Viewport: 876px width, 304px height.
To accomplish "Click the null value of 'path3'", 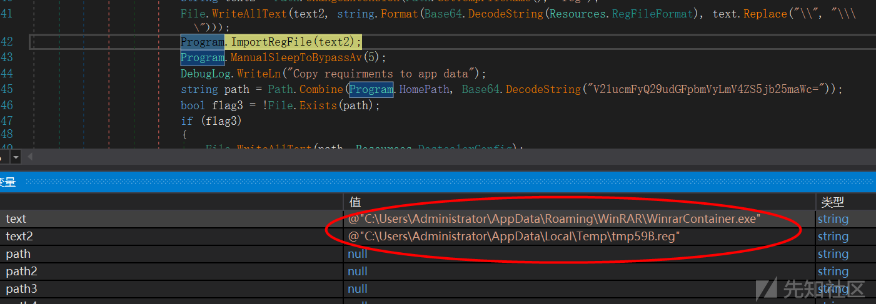I will coord(358,288).
